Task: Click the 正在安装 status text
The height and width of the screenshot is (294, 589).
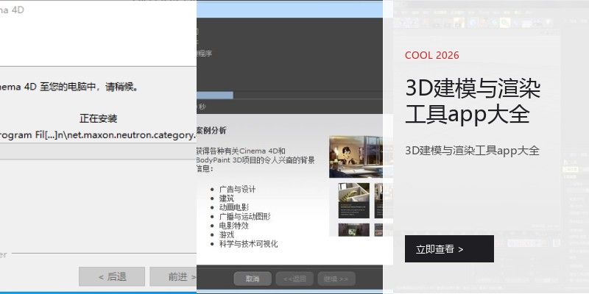Action: coord(99,119)
